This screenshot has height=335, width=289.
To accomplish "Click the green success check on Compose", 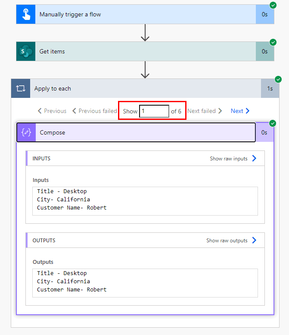I will (273, 123).
